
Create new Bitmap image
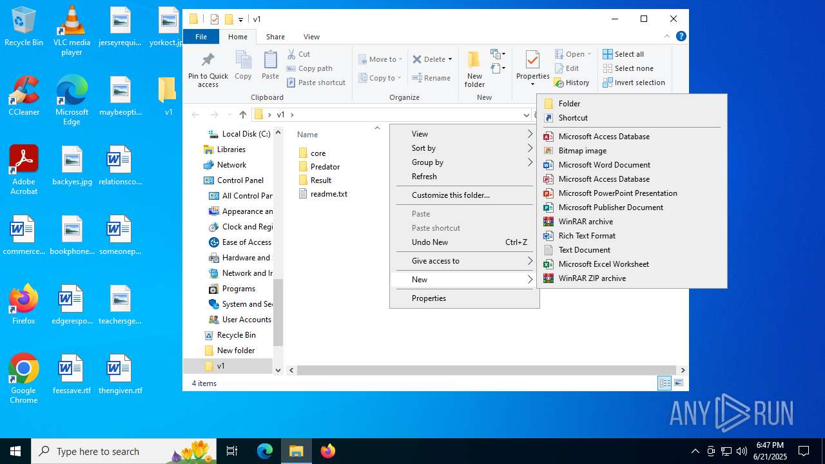tap(632, 151)
